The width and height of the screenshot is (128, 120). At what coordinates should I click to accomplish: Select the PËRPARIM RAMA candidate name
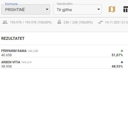point(14,51)
